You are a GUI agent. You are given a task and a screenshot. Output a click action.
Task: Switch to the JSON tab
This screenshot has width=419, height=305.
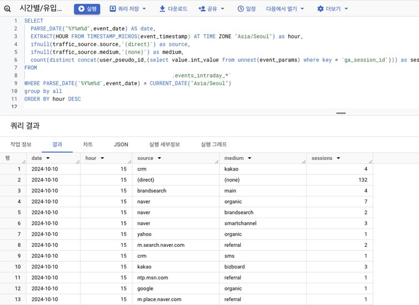click(x=121, y=144)
